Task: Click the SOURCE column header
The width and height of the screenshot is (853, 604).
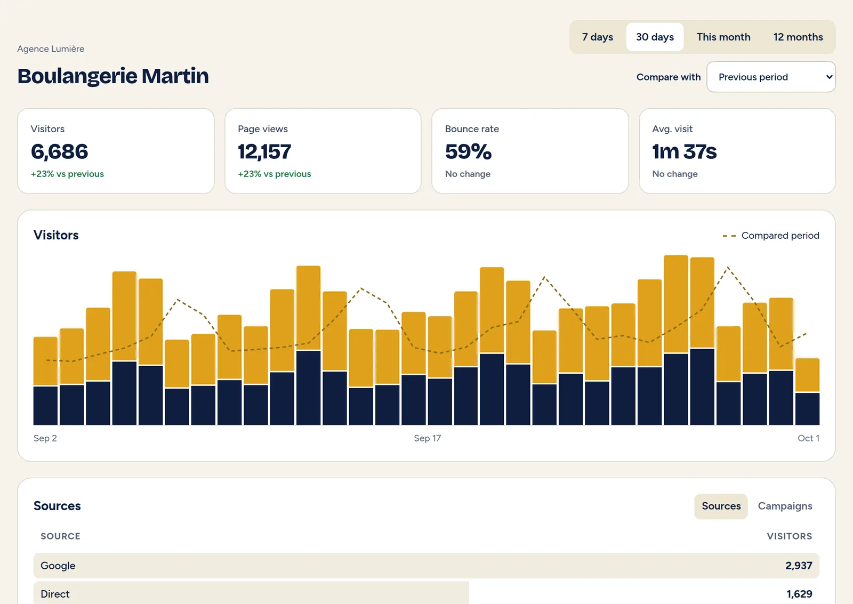Action: point(60,536)
